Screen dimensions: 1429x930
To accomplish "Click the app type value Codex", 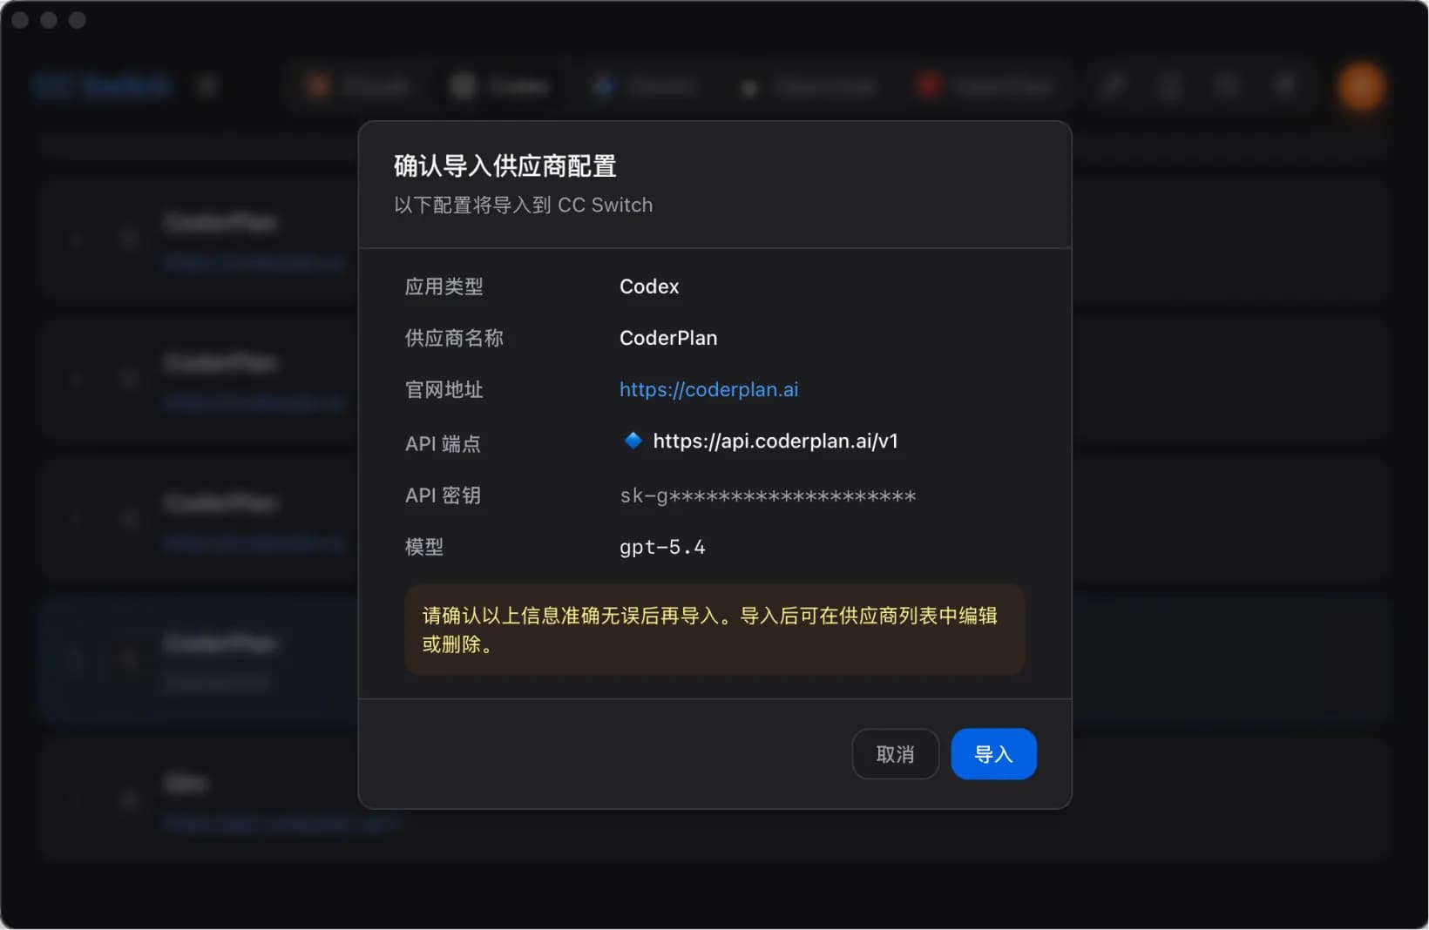I will [649, 286].
